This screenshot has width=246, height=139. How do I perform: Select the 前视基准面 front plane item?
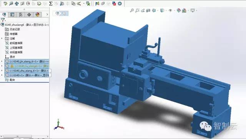[16, 43]
